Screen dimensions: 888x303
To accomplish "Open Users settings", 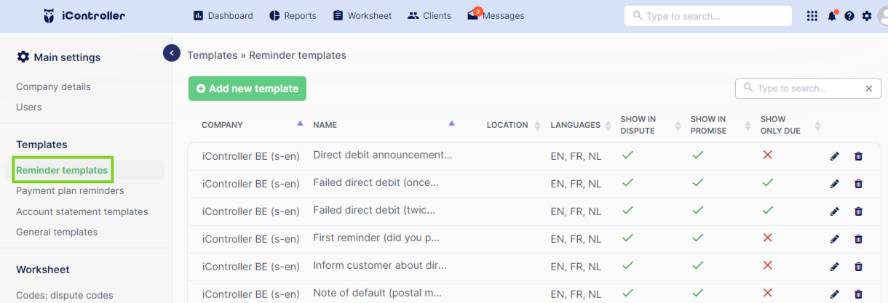I will tap(29, 107).
